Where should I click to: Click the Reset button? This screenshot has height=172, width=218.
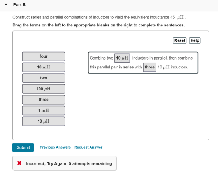point(179,40)
